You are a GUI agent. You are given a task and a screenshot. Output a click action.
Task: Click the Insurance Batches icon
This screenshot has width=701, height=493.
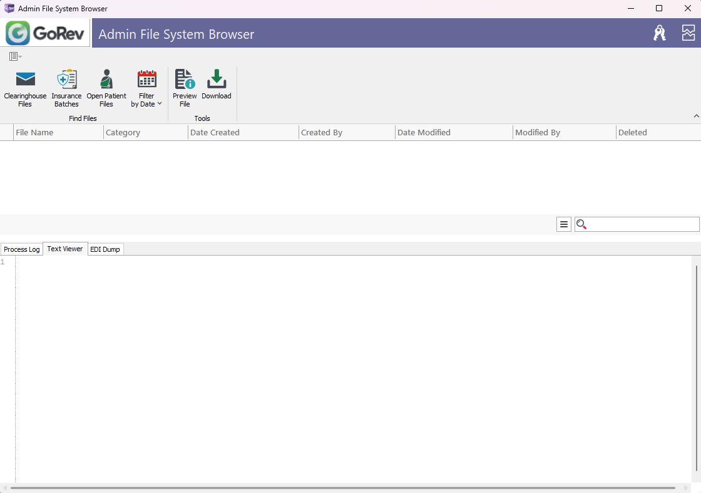pos(66,88)
